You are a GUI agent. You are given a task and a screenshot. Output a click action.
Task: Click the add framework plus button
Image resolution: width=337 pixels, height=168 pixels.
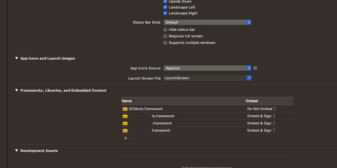(x=125, y=138)
